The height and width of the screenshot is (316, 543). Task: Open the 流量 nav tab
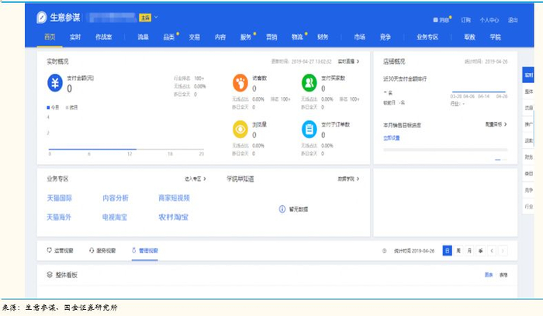click(x=143, y=36)
